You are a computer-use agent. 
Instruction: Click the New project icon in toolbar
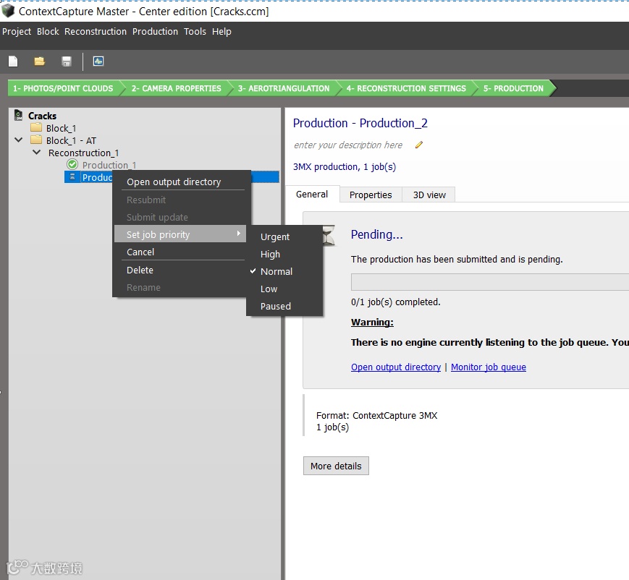click(x=13, y=61)
